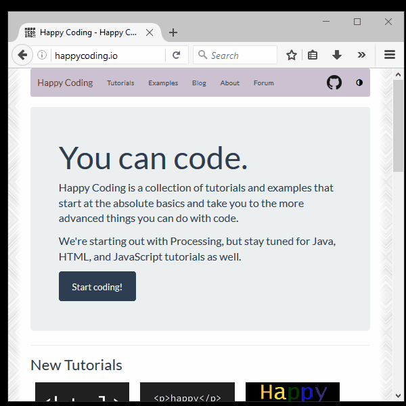Toggle the dark/light theme contrast icon
Image resolution: width=406 pixels, height=406 pixels.
(359, 83)
